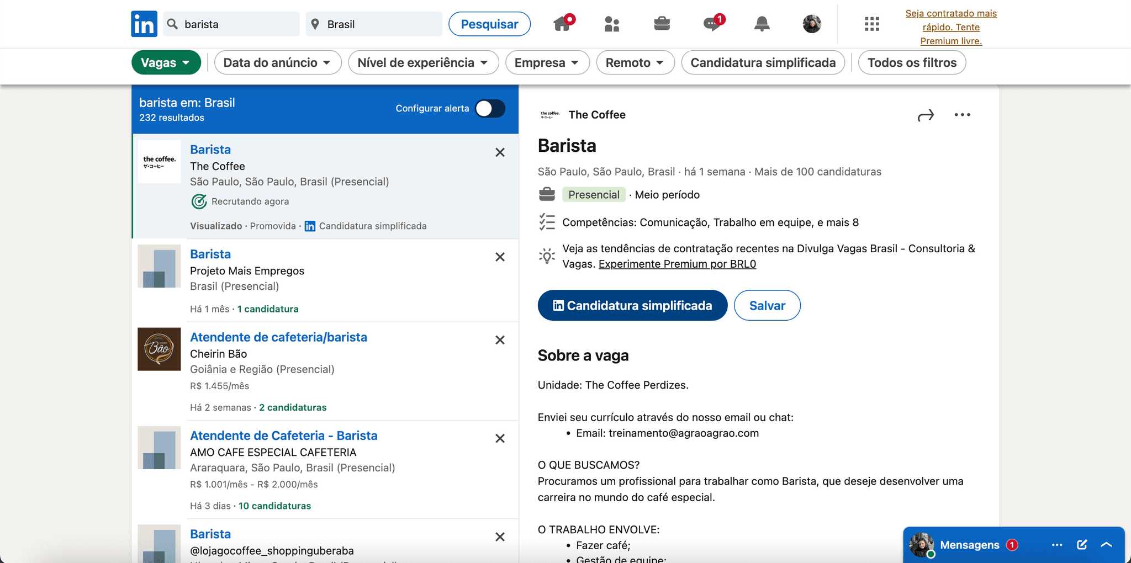Open Todos os filtros panel
The width and height of the screenshot is (1131, 563).
911,62
